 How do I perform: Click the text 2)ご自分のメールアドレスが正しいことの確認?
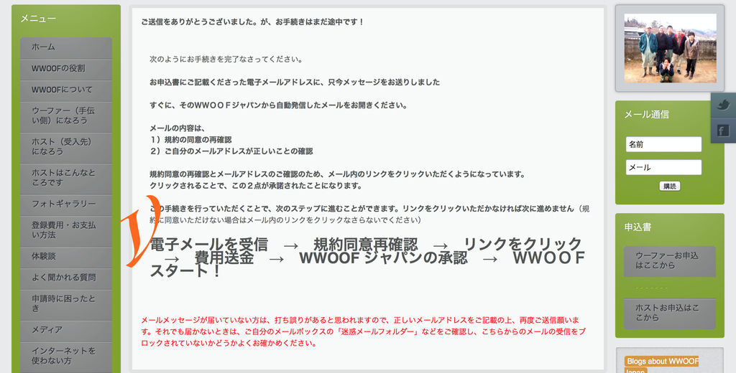231,151
